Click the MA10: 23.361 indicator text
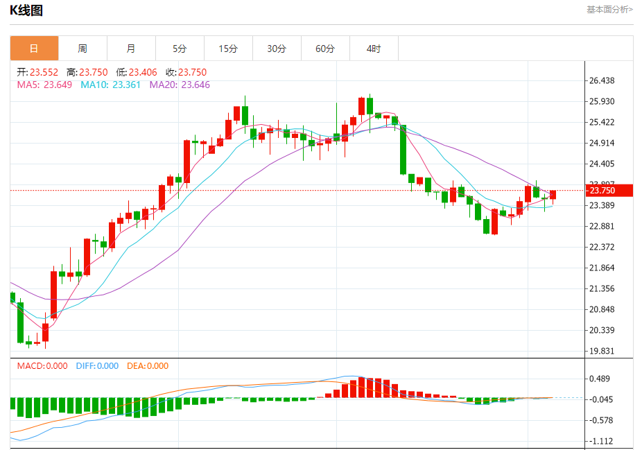 (x=110, y=85)
